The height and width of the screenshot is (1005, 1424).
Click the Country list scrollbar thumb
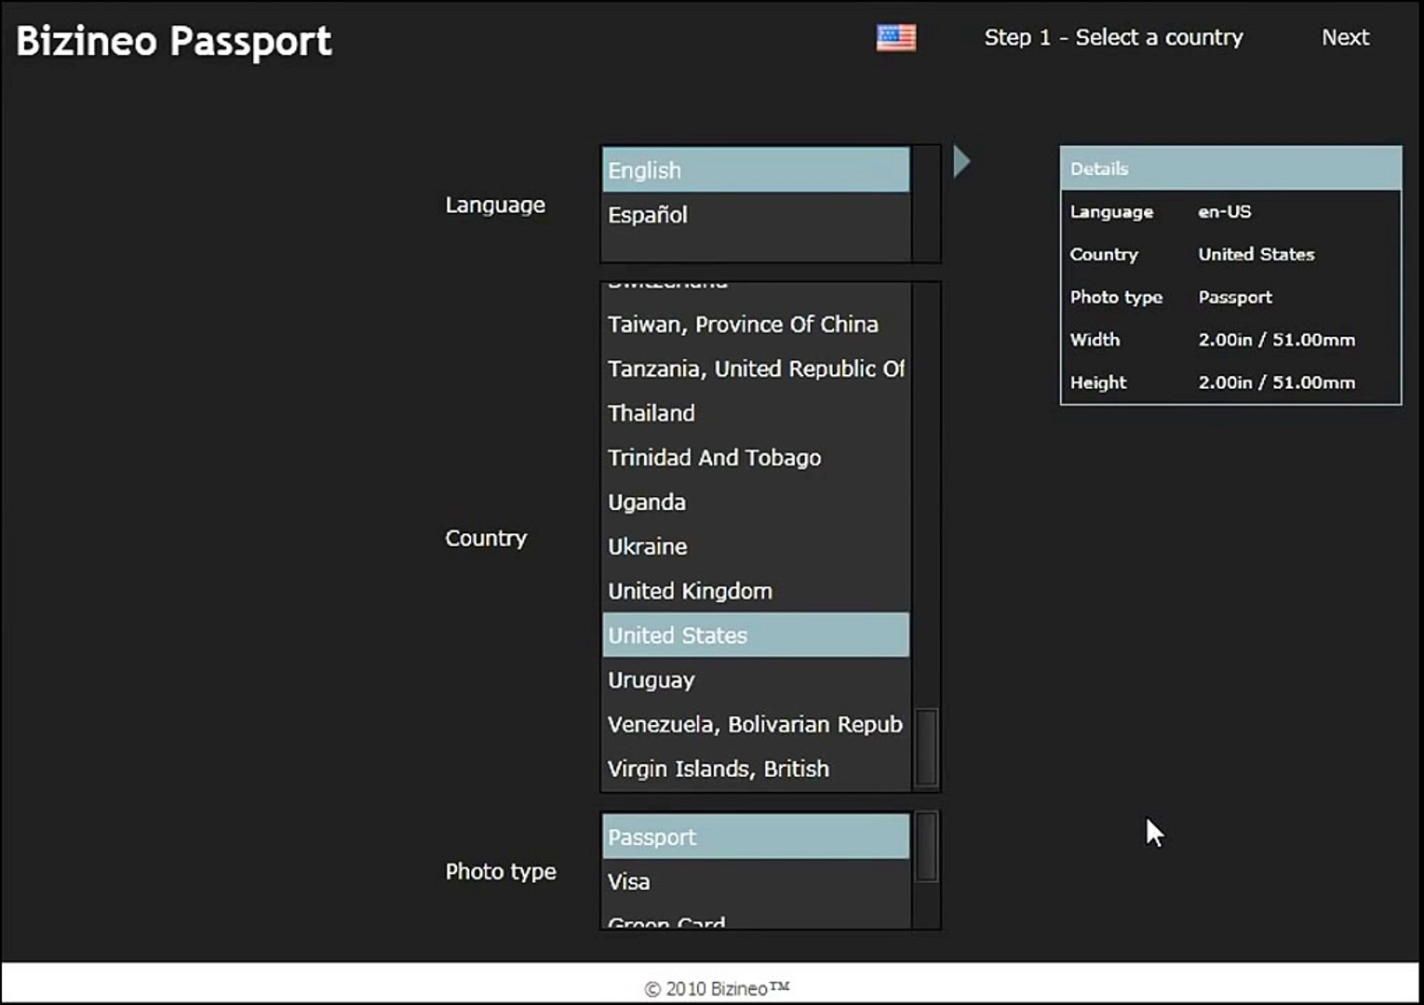[926, 748]
